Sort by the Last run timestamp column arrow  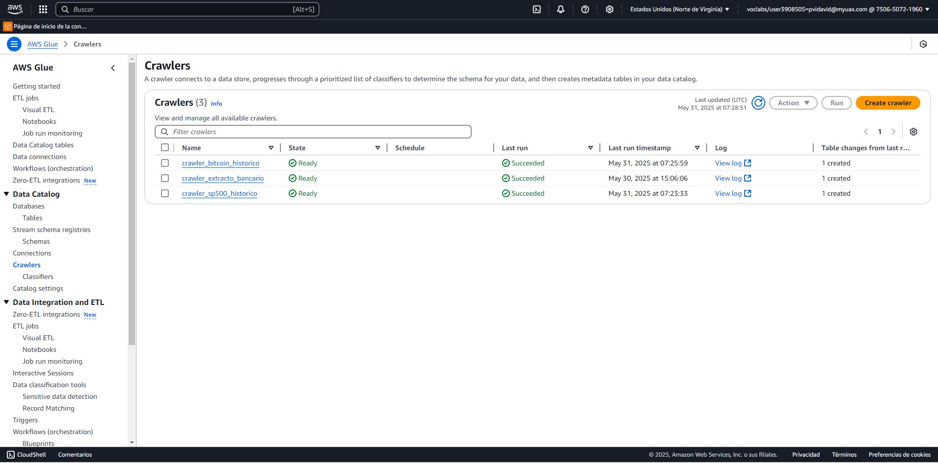pyautogui.click(x=697, y=148)
